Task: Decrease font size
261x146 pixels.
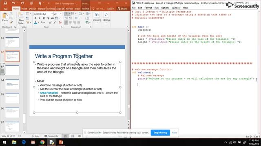Action: 54,23
